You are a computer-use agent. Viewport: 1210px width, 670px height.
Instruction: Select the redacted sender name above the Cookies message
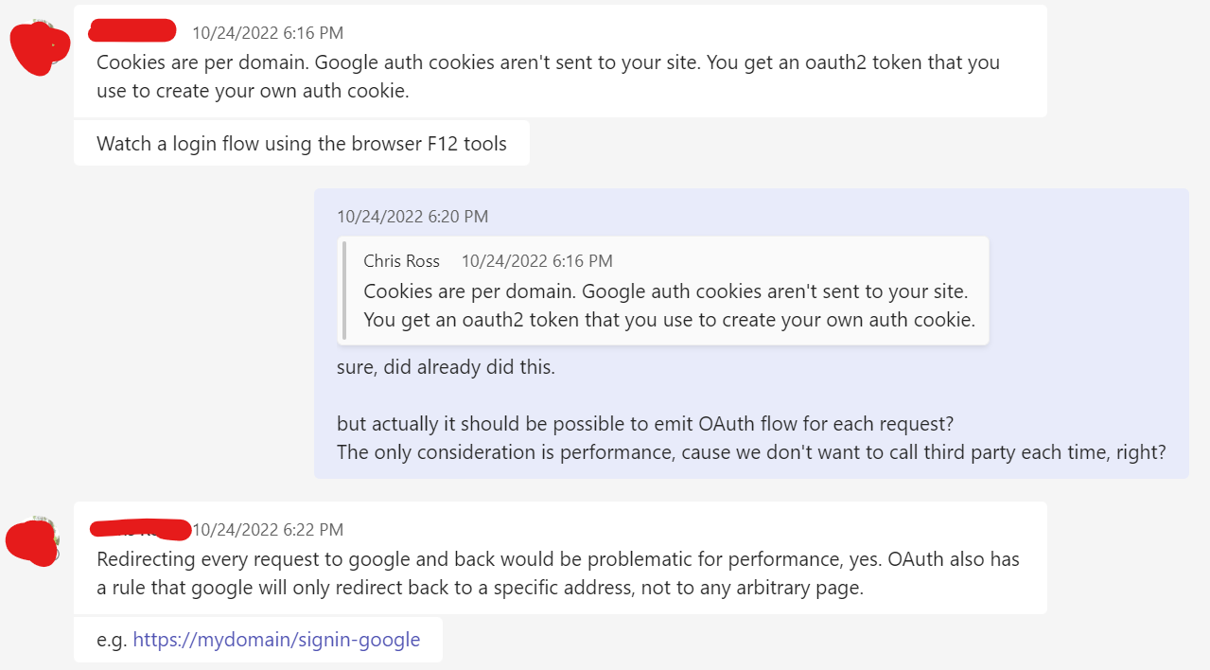(132, 30)
